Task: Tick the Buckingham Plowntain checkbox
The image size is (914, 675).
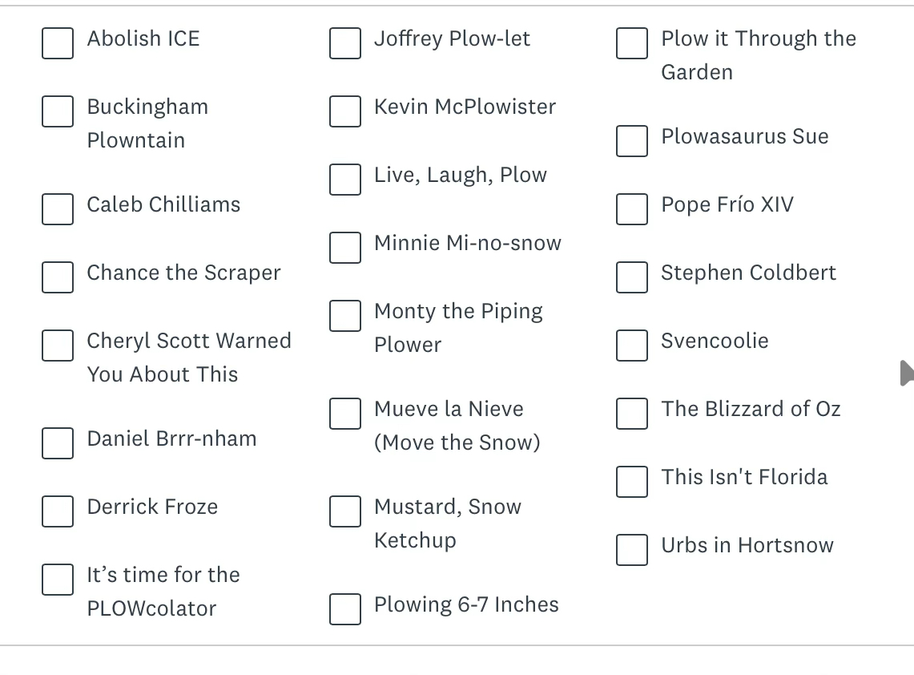Action: tap(58, 111)
